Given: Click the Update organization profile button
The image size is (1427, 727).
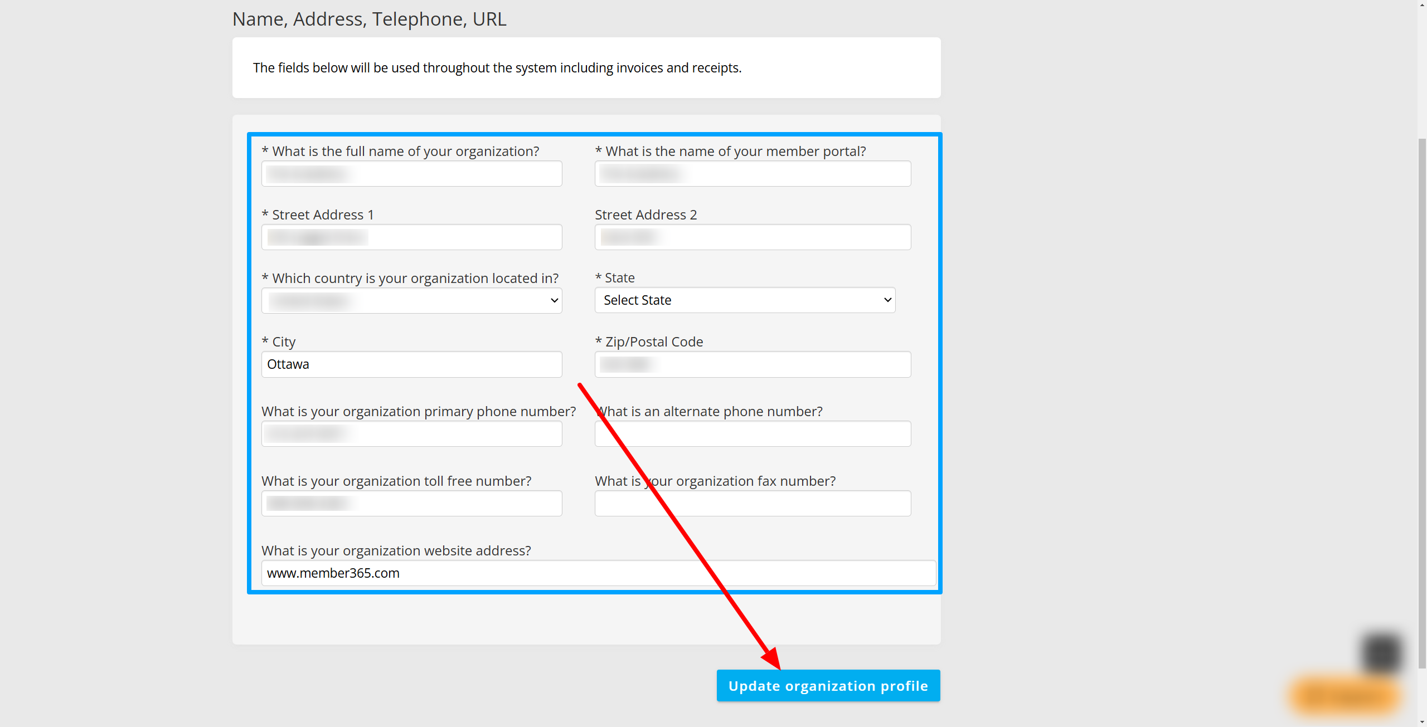Looking at the screenshot, I should (x=828, y=686).
